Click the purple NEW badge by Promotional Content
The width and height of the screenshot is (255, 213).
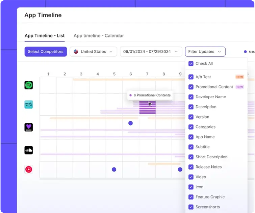tap(239, 87)
